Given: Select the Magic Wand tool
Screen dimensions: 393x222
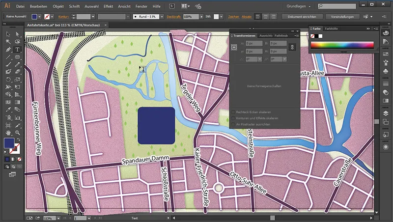Looking at the screenshot, I should point(8,42).
